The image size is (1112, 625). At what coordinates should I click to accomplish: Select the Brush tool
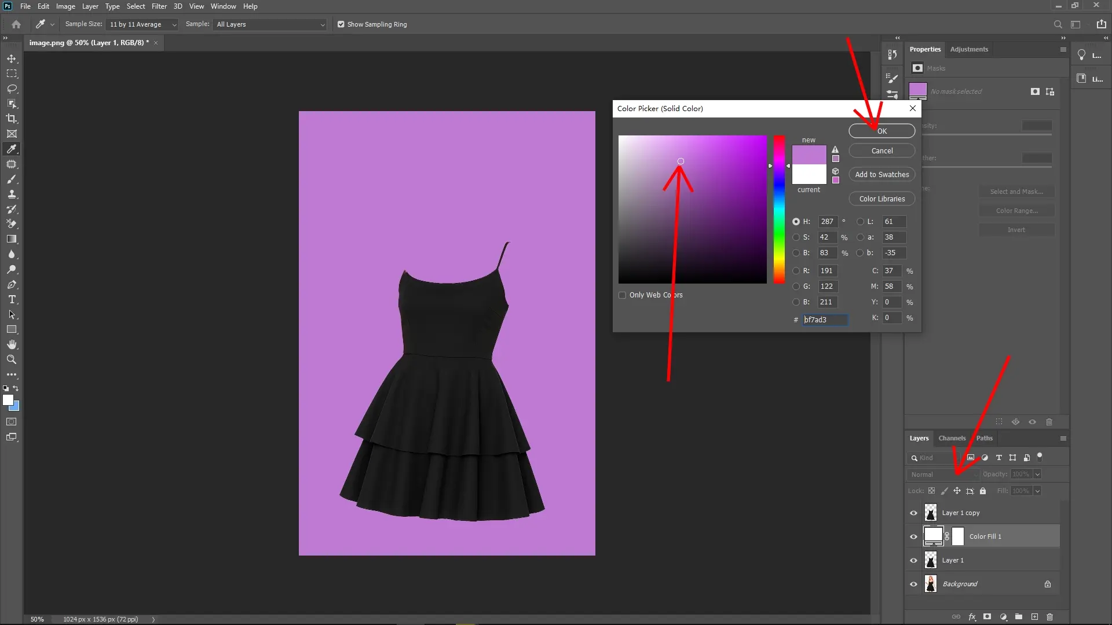[12, 179]
